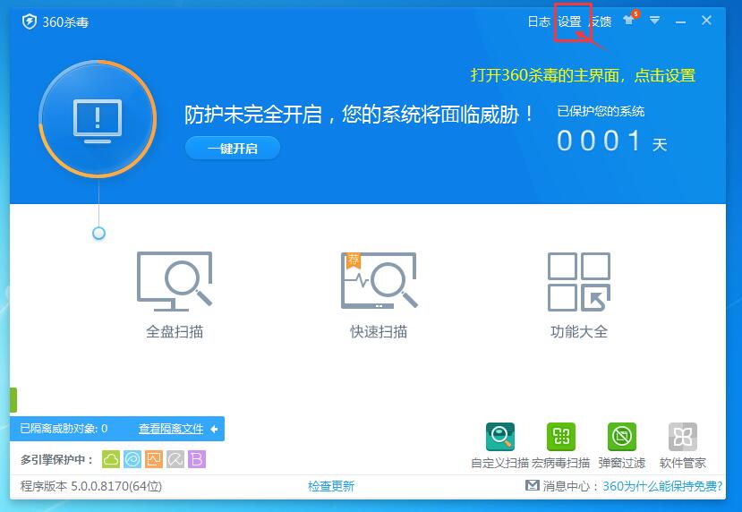The image size is (742, 512).
Task: Open the skin shirt icon with badge
Action: click(x=630, y=20)
